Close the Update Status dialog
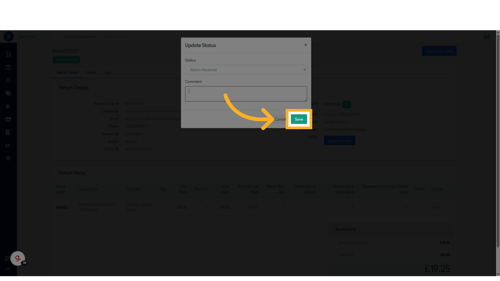The image size is (500, 281). point(306,45)
